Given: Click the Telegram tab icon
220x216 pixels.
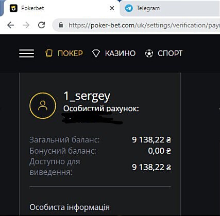Looking at the screenshot, I should 129,8.
